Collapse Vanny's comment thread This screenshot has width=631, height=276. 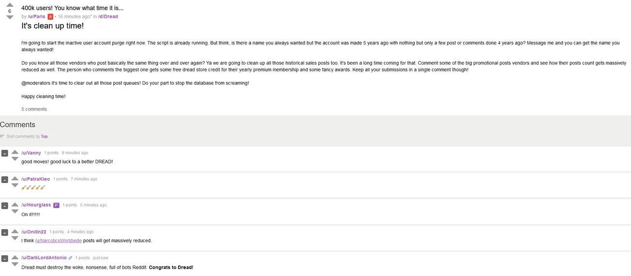click(4, 153)
